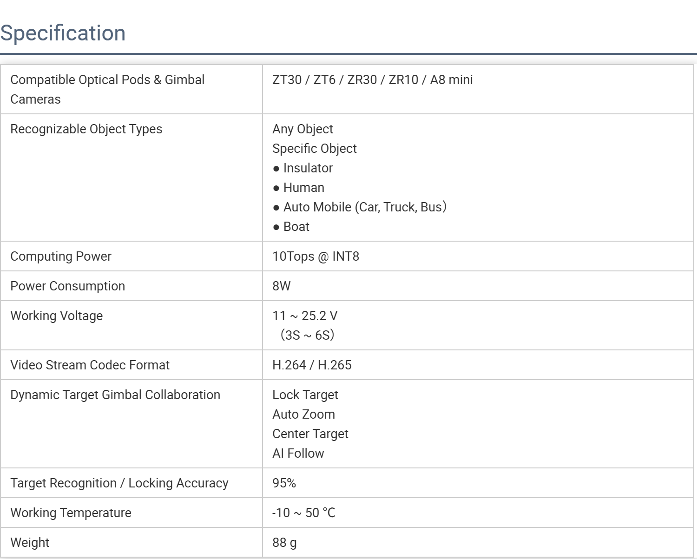Click the Boat bullet item
Screen dimensions: 697x559
tap(296, 227)
